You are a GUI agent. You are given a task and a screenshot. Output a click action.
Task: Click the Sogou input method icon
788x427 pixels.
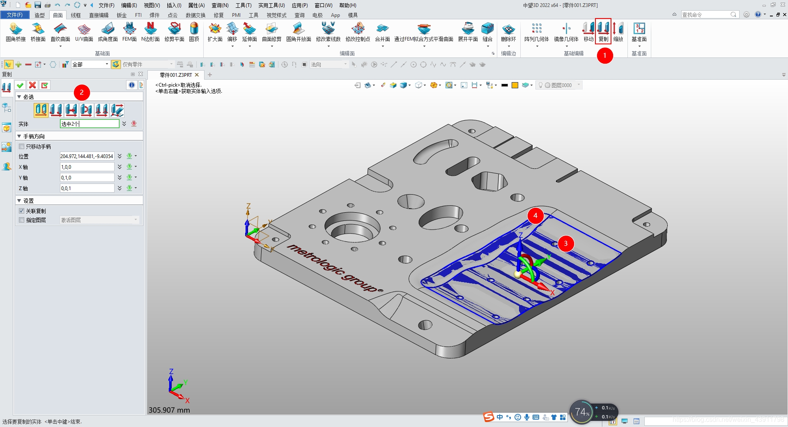coord(488,417)
